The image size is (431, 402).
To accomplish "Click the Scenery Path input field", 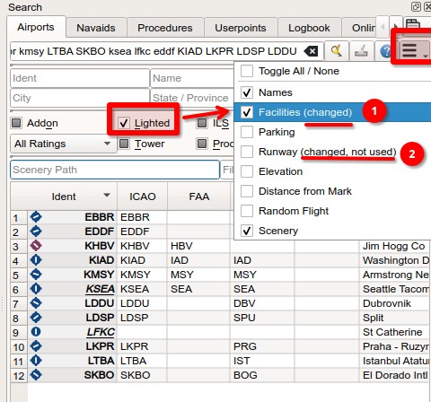I will (115, 170).
